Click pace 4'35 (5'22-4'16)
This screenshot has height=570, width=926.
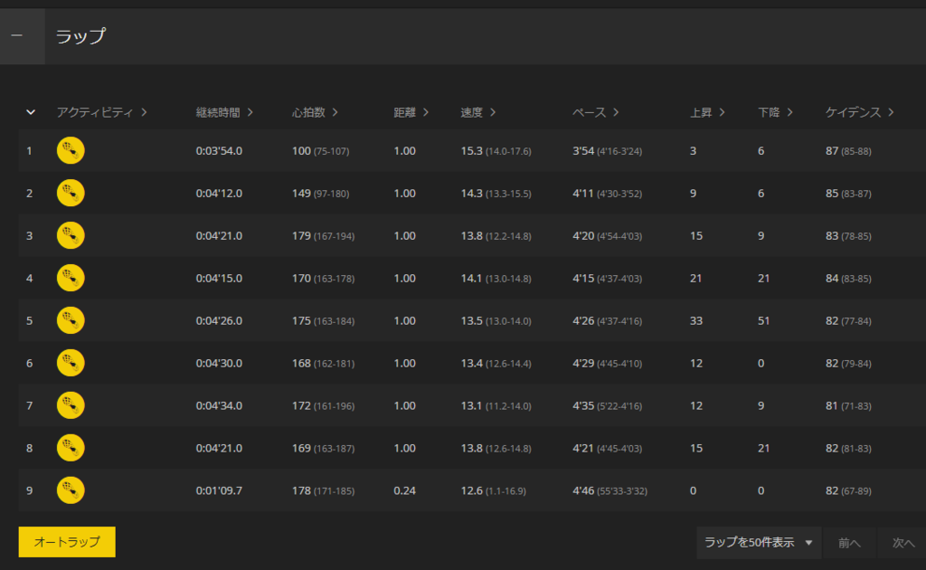coord(607,406)
